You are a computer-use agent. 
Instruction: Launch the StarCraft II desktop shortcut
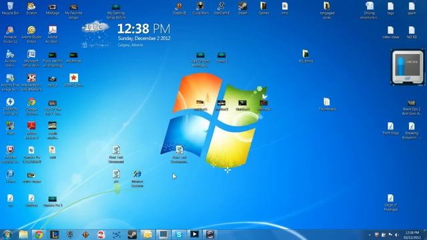222,8
